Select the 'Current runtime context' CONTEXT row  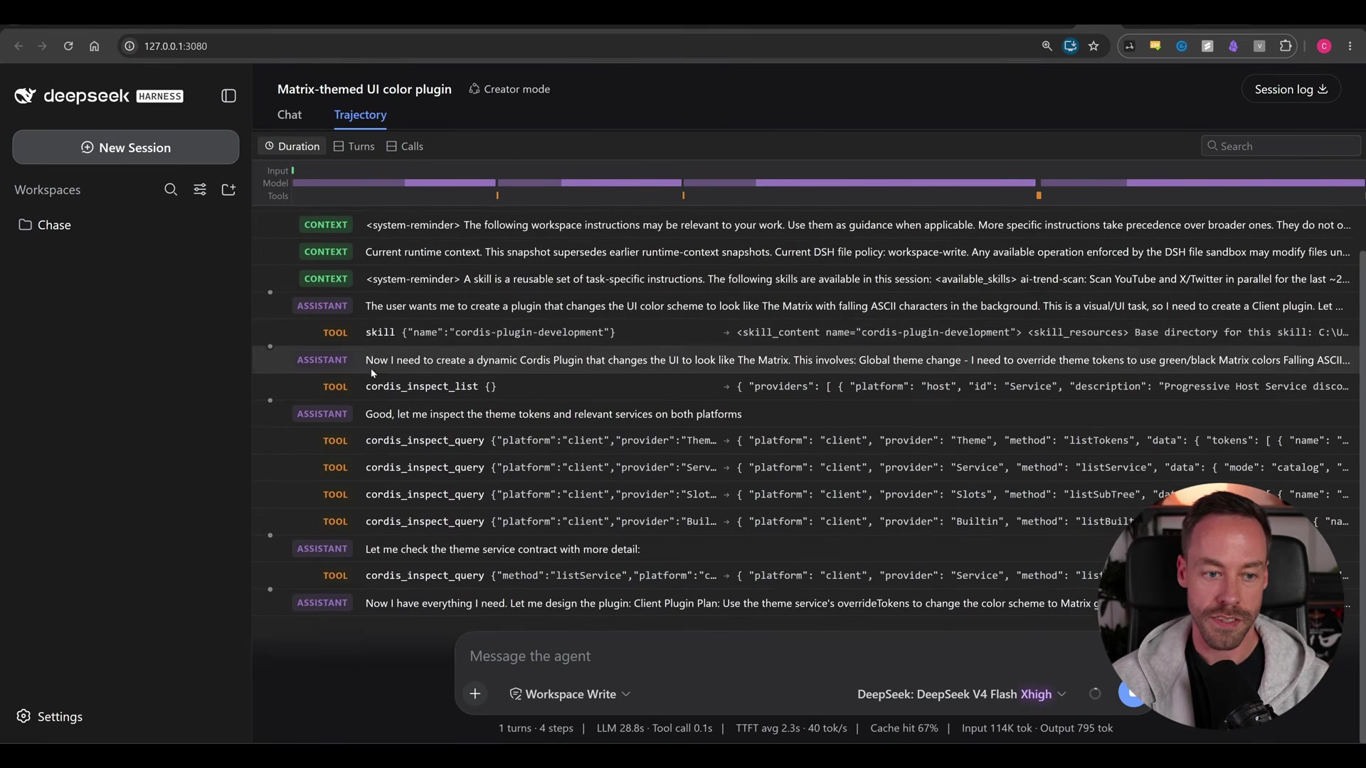pyautogui.click(x=805, y=252)
